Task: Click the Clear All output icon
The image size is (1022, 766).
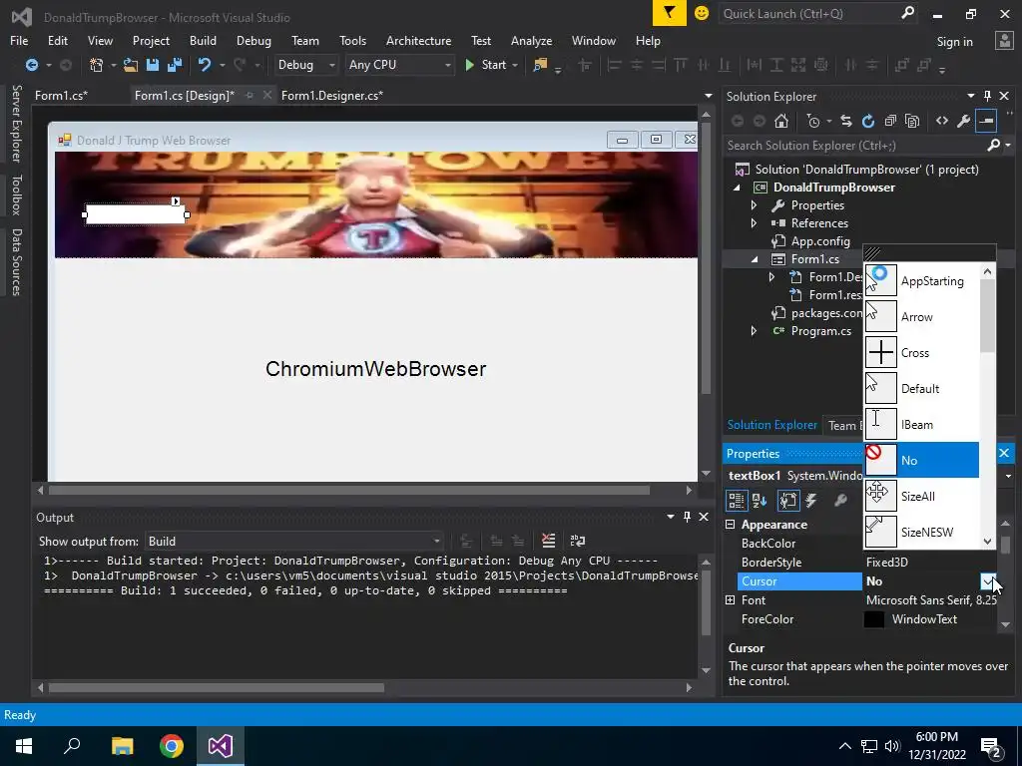Action: point(548,541)
